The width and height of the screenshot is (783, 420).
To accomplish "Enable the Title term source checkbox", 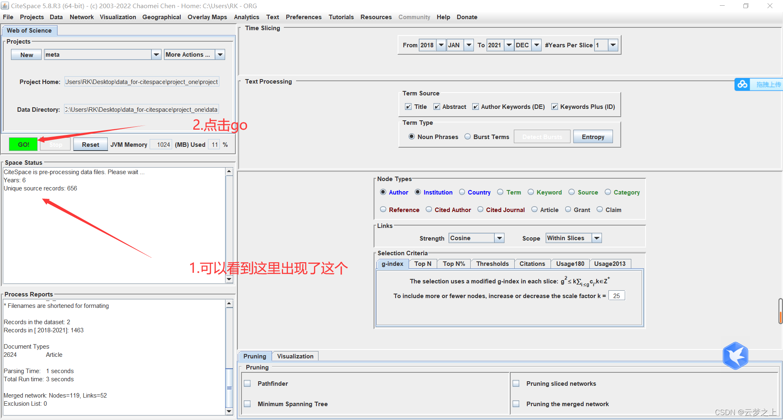I will pos(408,107).
